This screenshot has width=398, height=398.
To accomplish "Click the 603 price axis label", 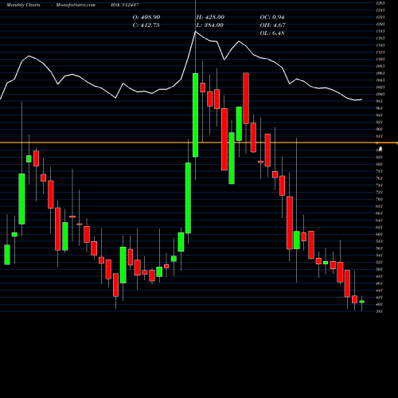I will click(x=380, y=234).
